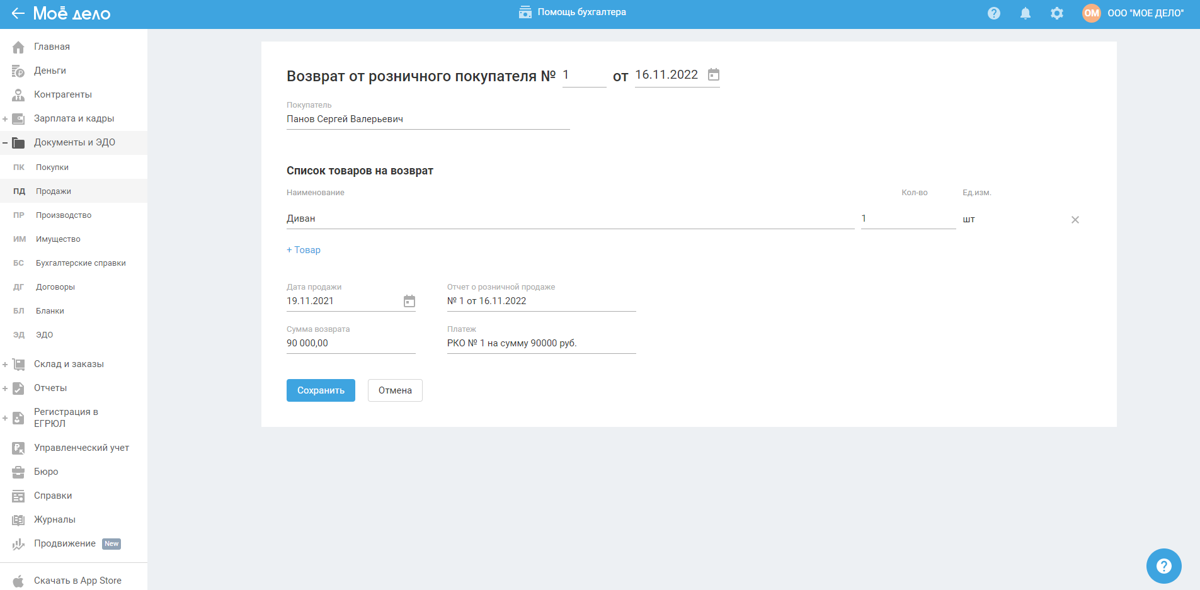Expand the Зарплата и кадры section
Image resolution: width=1200 pixels, height=590 pixels.
pos(5,119)
